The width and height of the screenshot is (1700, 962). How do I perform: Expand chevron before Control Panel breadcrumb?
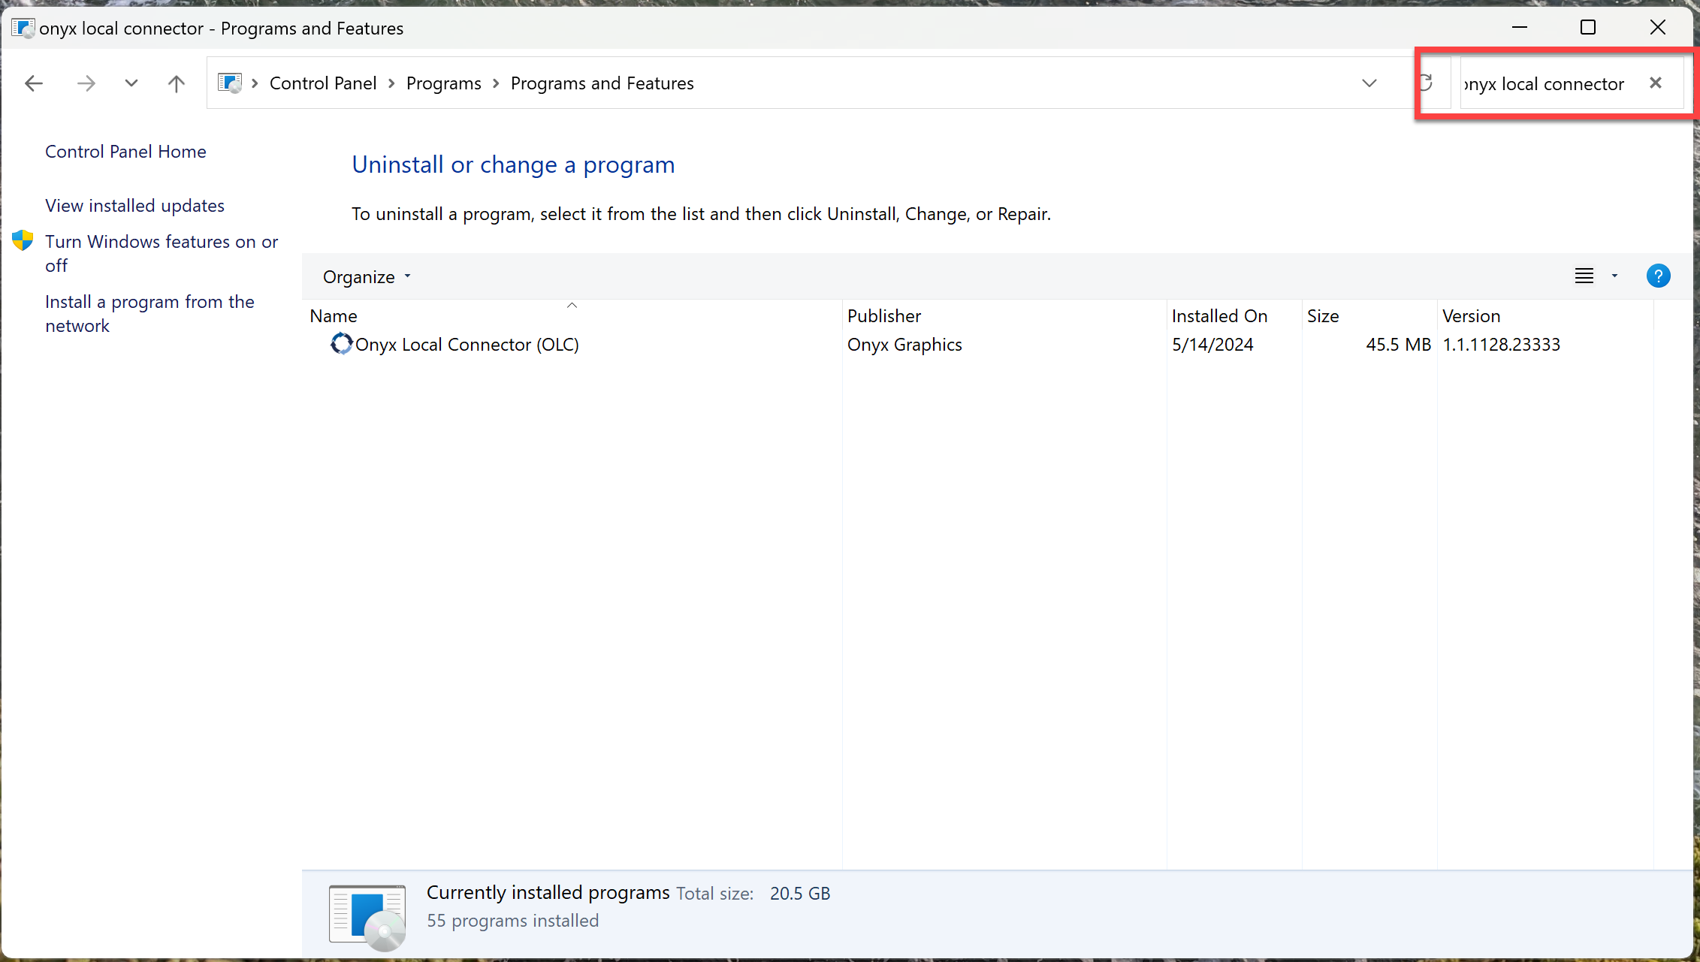[255, 83]
